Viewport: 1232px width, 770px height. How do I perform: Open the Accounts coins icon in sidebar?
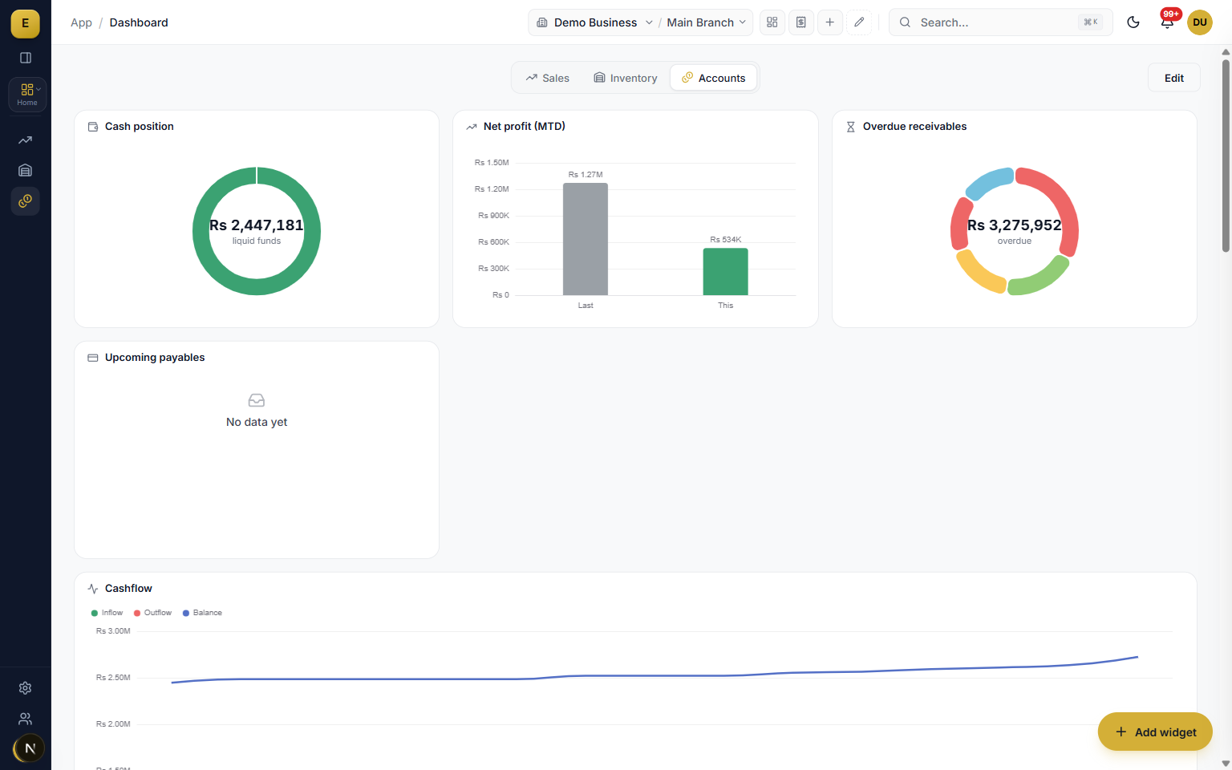point(26,201)
